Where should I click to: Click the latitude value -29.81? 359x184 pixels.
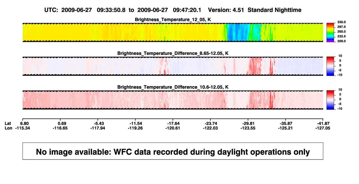pyautogui.click(x=249, y=123)
